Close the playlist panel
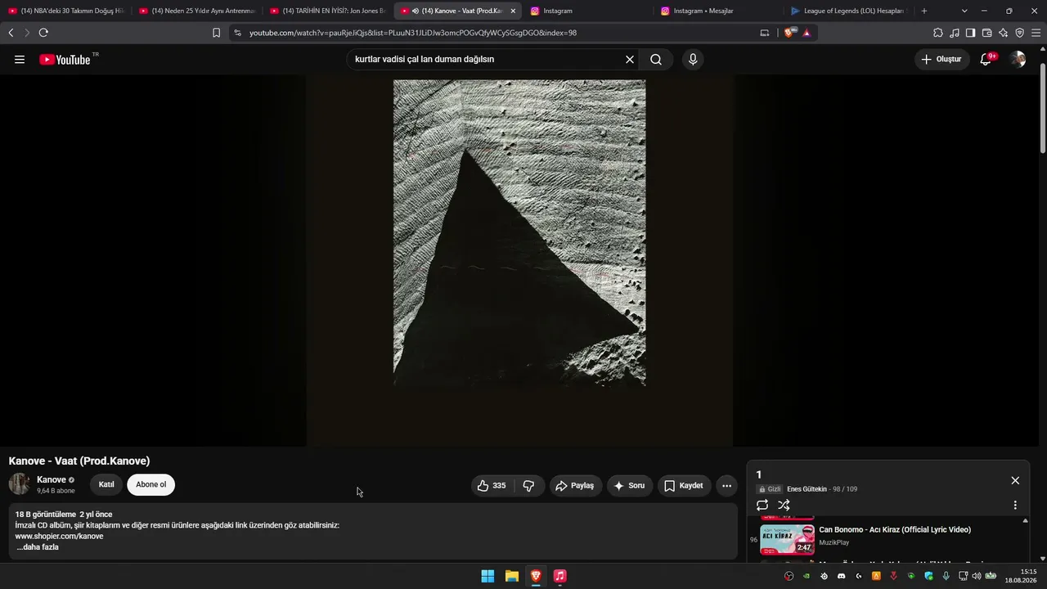Image resolution: width=1047 pixels, height=589 pixels. (1015, 481)
